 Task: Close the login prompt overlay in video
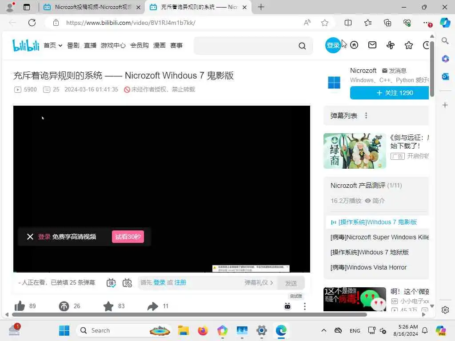[x=30, y=237]
